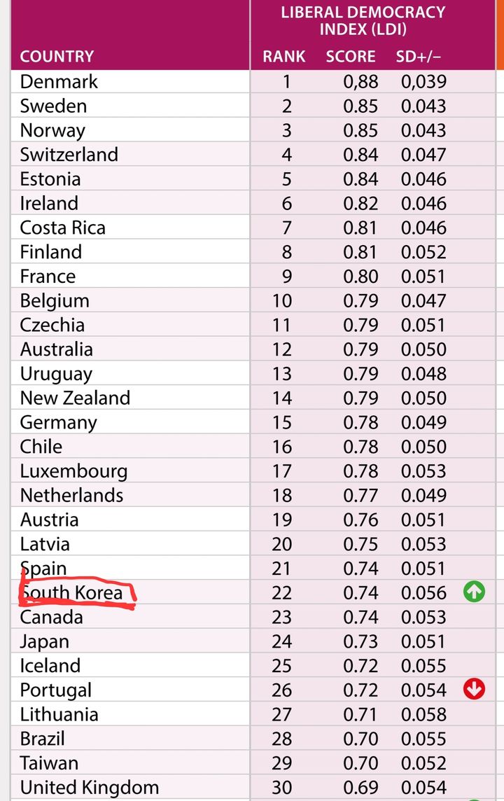Click the Japan country name
The height and width of the screenshot is (801, 504).
pyautogui.click(x=44, y=641)
